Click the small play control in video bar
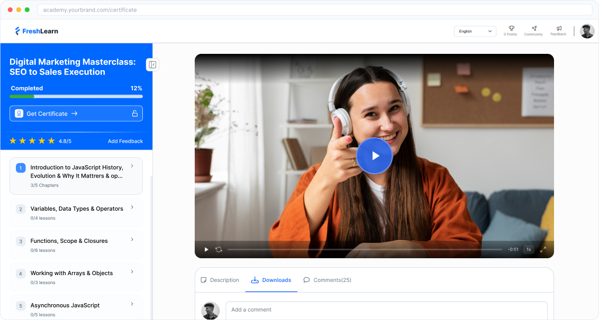 pyautogui.click(x=206, y=249)
